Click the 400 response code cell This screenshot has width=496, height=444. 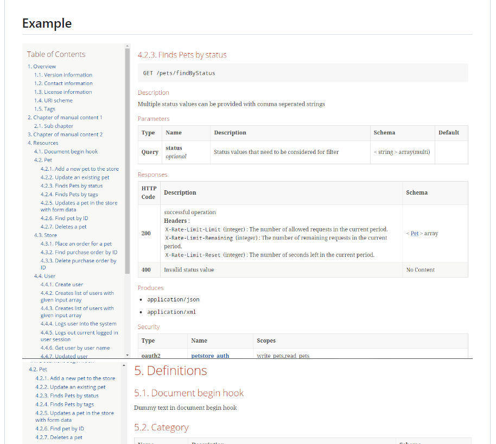(x=149, y=269)
